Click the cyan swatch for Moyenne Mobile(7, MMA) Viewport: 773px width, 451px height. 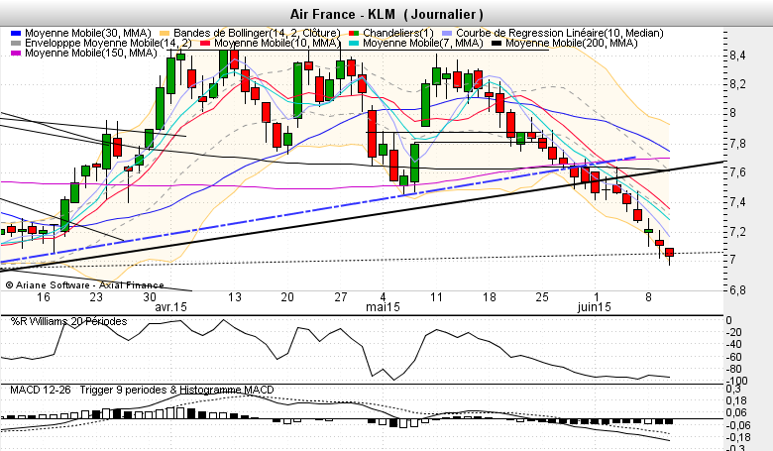click(354, 43)
